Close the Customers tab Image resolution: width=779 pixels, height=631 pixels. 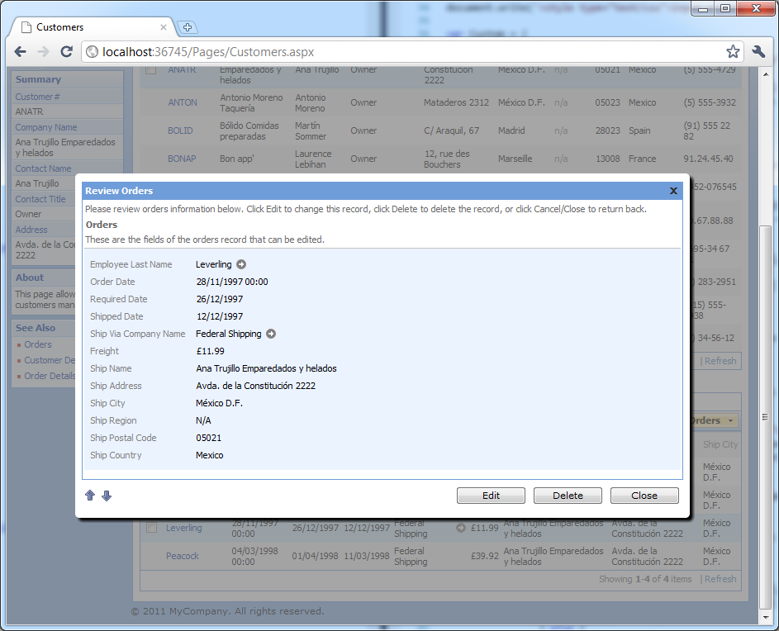pos(163,27)
